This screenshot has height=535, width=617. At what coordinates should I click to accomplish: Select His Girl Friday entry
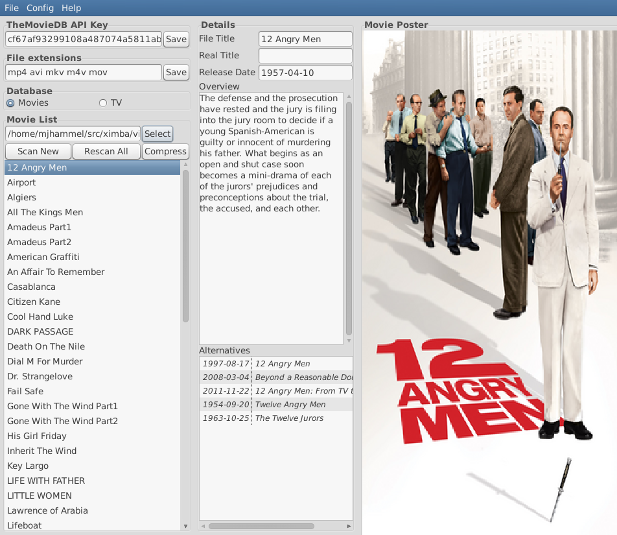(93, 436)
